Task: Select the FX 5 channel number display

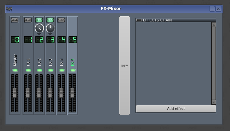Action: [x=73, y=40]
